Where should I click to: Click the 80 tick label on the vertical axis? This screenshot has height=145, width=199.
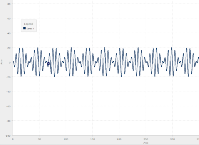coord(9,4)
